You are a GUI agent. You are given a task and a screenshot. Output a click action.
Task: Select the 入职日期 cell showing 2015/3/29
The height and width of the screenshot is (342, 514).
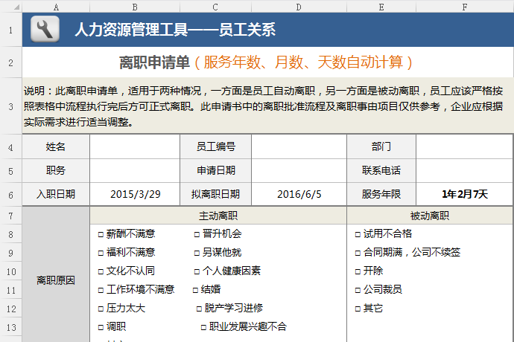coord(135,195)
